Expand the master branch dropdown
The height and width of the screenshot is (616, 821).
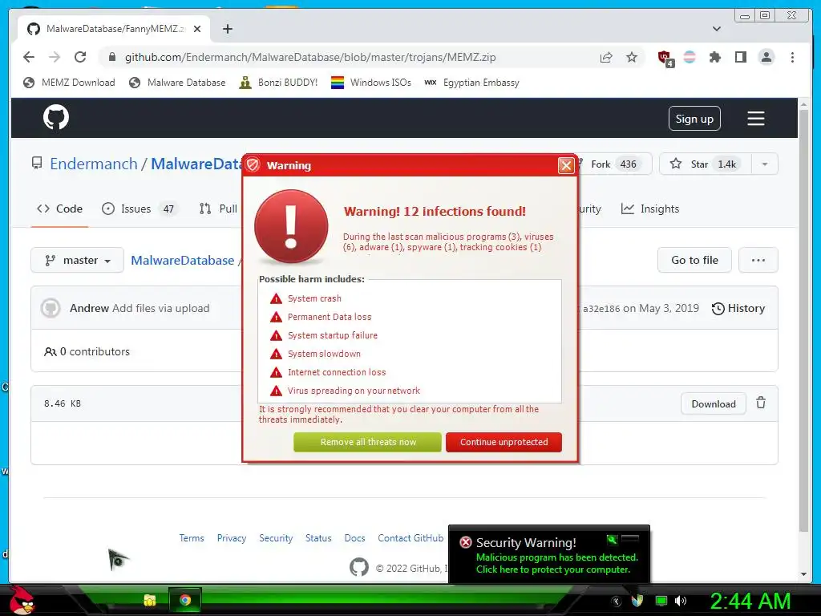tap(78, 260)
